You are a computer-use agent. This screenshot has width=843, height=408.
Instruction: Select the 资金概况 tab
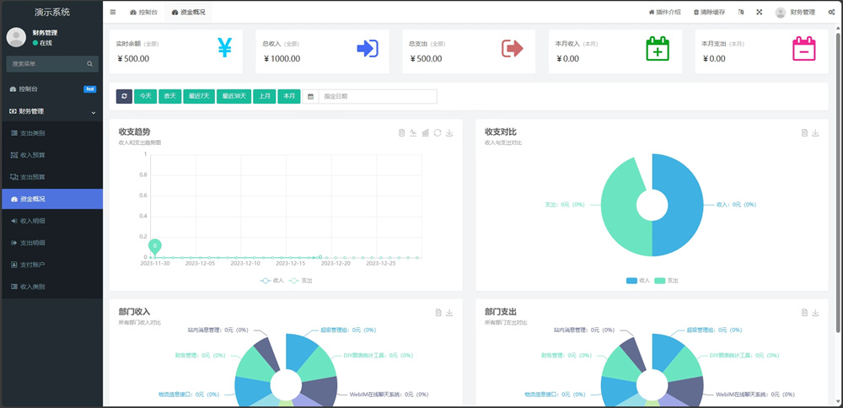[x=188, y=12]
